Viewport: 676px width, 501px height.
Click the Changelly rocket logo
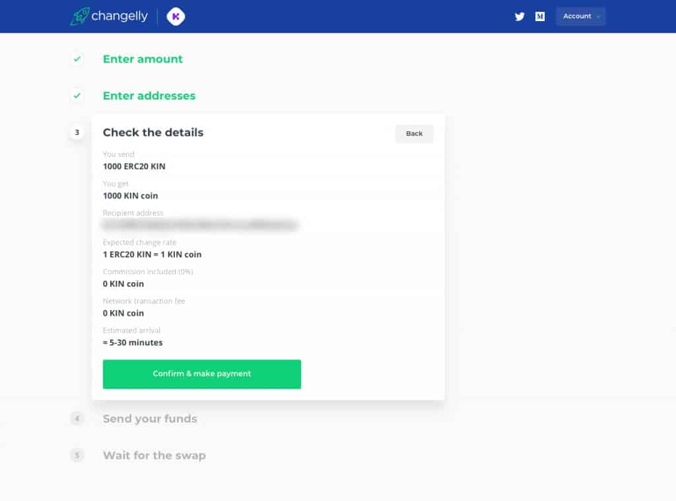[80, 16]
